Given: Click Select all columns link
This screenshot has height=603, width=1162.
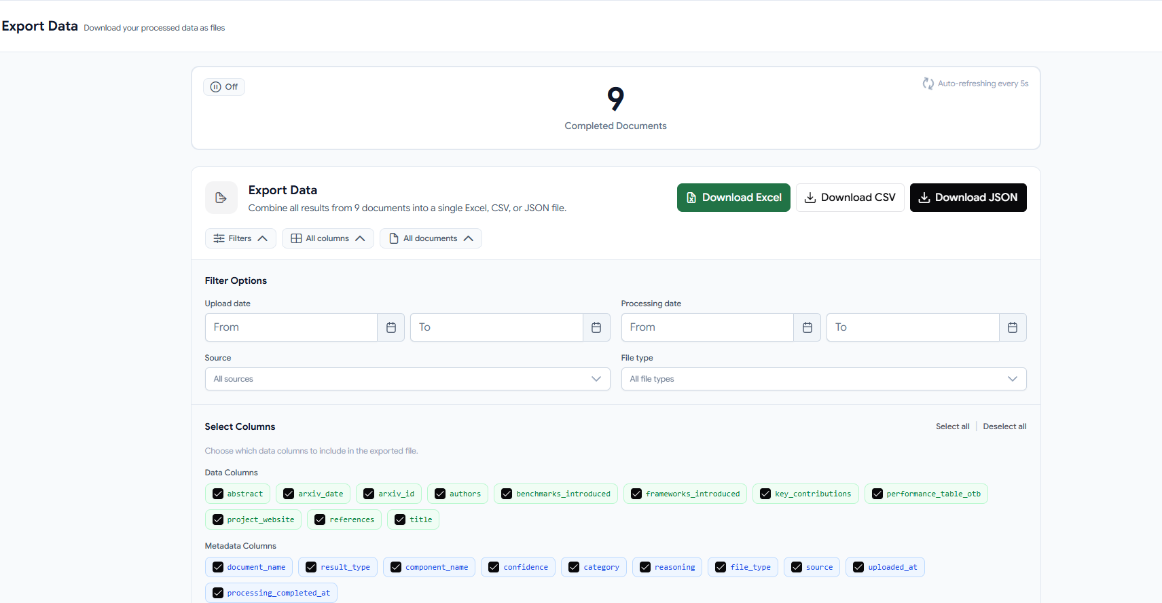Looking at the screenshot, I should coord(953,426).
